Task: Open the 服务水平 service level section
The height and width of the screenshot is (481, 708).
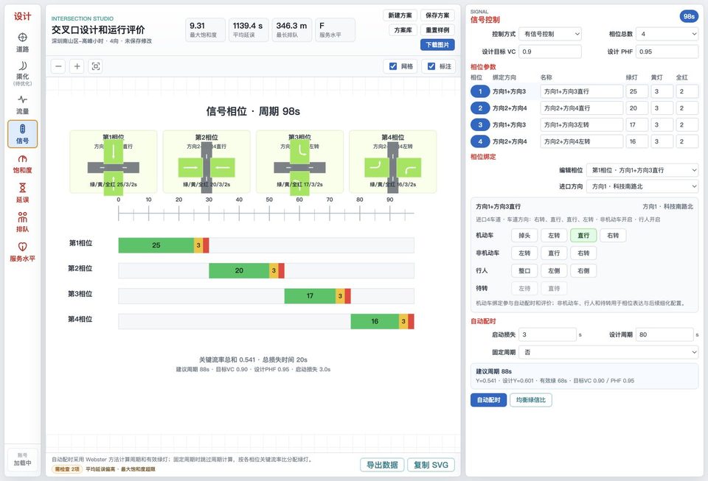Action: [x=22, y=251]
